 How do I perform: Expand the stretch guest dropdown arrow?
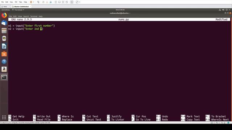pyautogui.click(x=80, y=2)
